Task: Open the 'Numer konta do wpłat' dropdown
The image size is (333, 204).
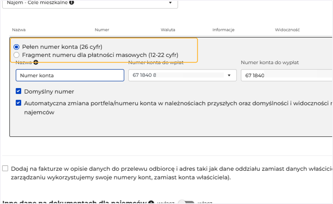Action: 182,75
